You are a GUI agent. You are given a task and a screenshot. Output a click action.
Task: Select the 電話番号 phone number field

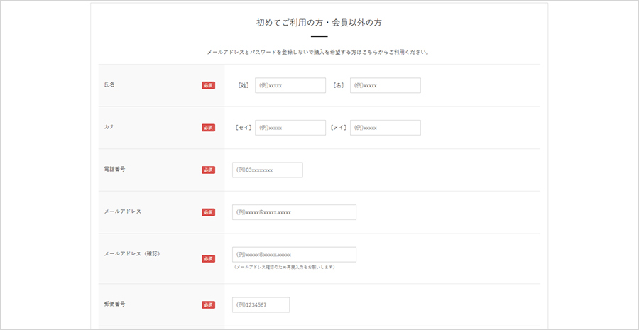[x=267, y=170]
